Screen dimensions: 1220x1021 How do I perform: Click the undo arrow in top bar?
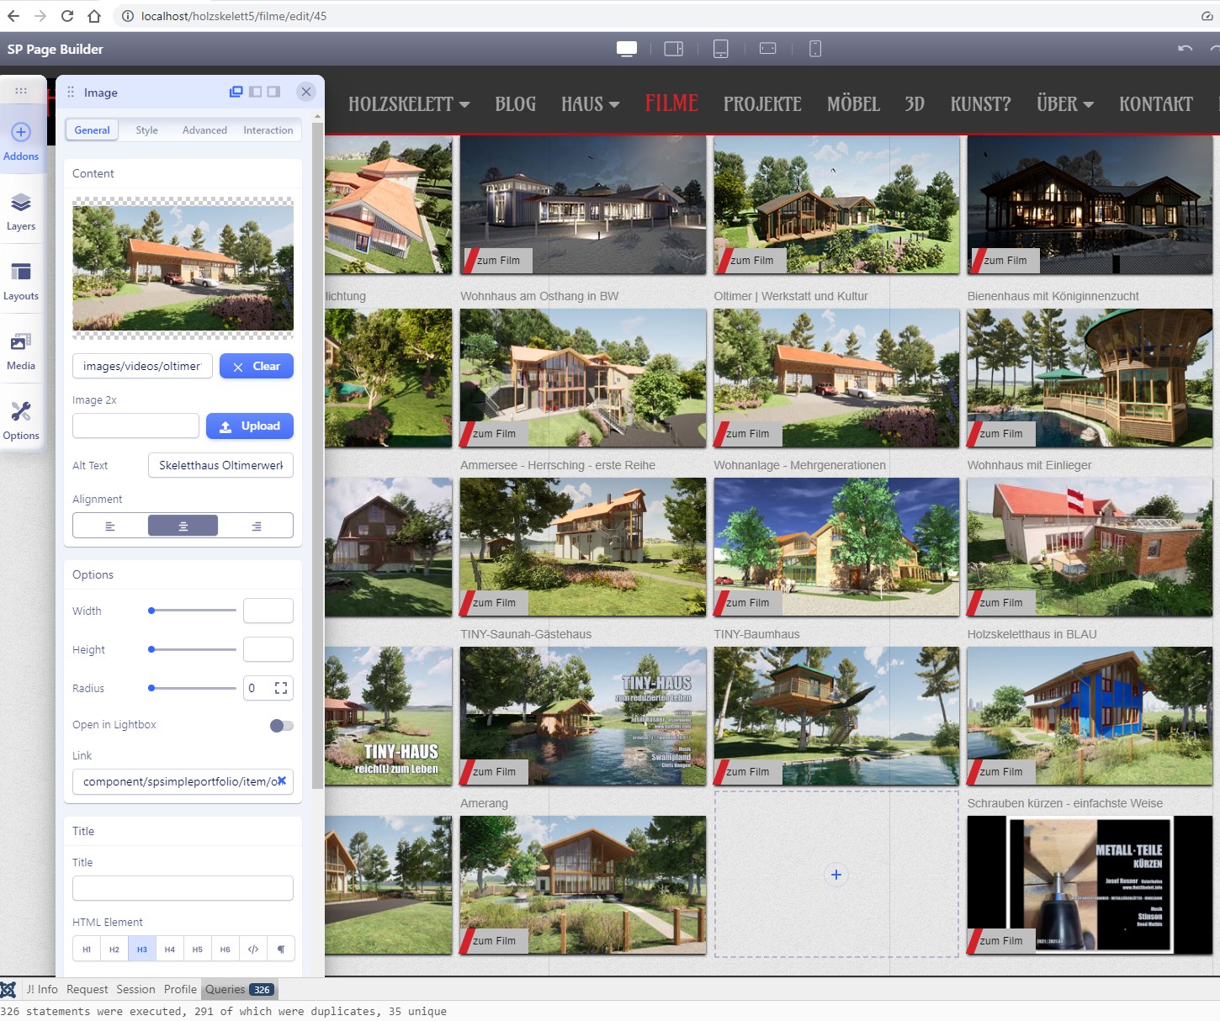pos(1185,49)
